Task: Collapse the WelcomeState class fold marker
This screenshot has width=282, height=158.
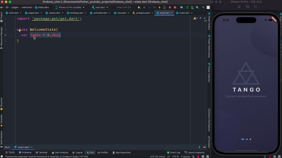Action: click(15, 29)
